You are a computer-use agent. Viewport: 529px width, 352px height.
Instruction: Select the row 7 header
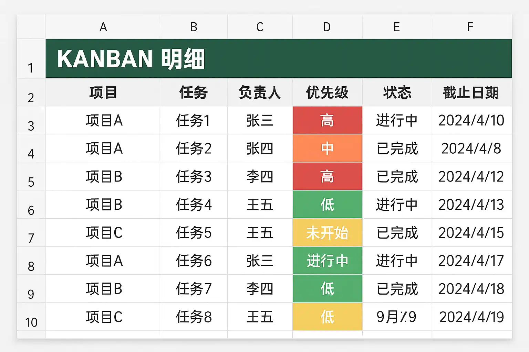coord(31,233)
